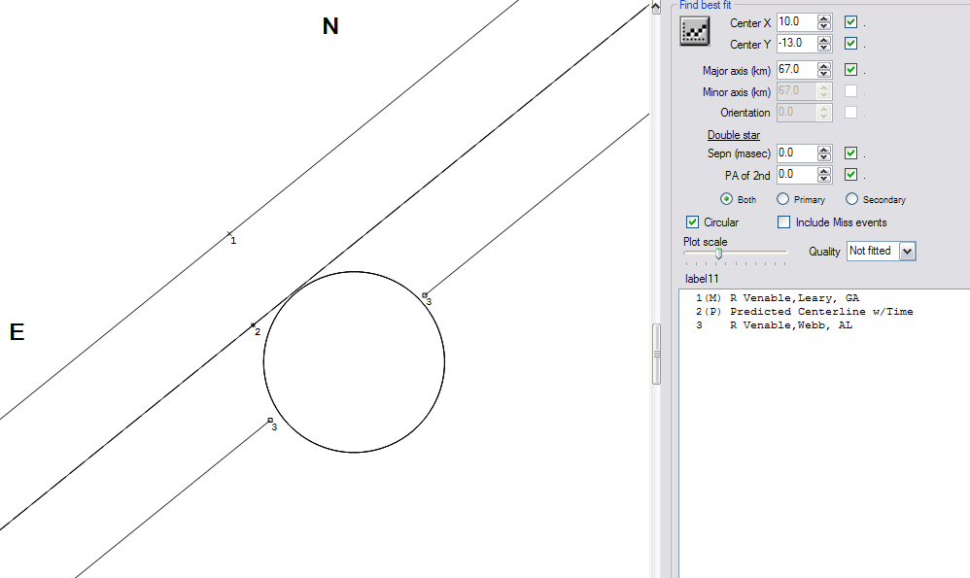Select the Primary radio button
This screenshot has height=578, width=970.
pos(782,199)
